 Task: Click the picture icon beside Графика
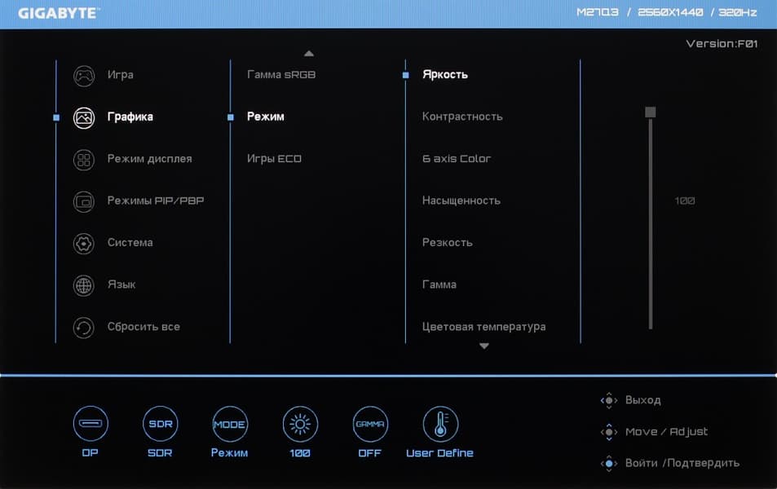[x=84, y=118]
